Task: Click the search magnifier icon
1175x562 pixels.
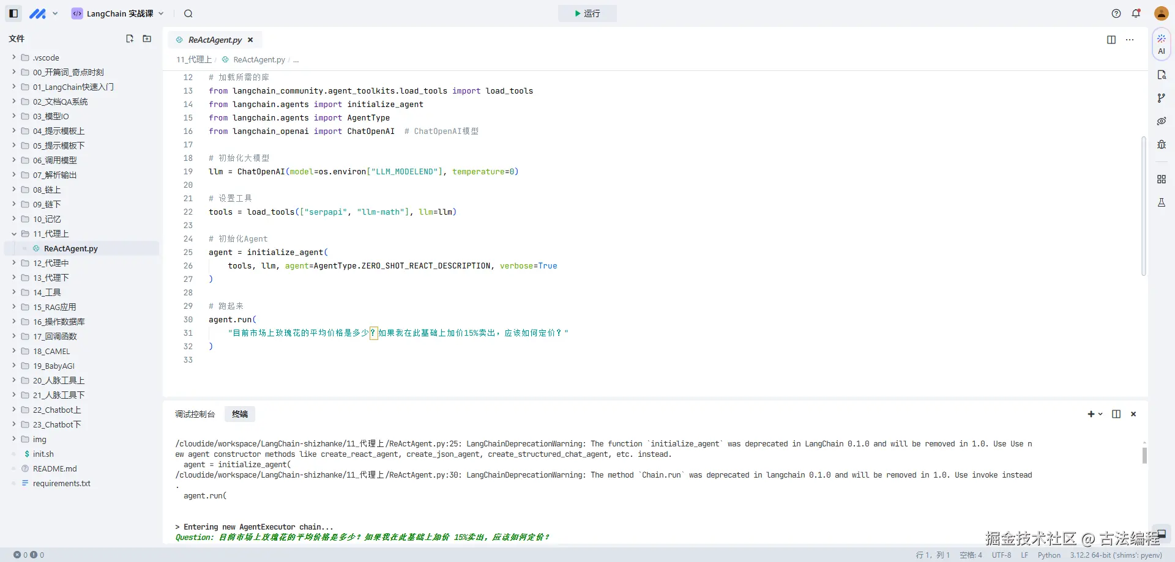Action: 188,13
